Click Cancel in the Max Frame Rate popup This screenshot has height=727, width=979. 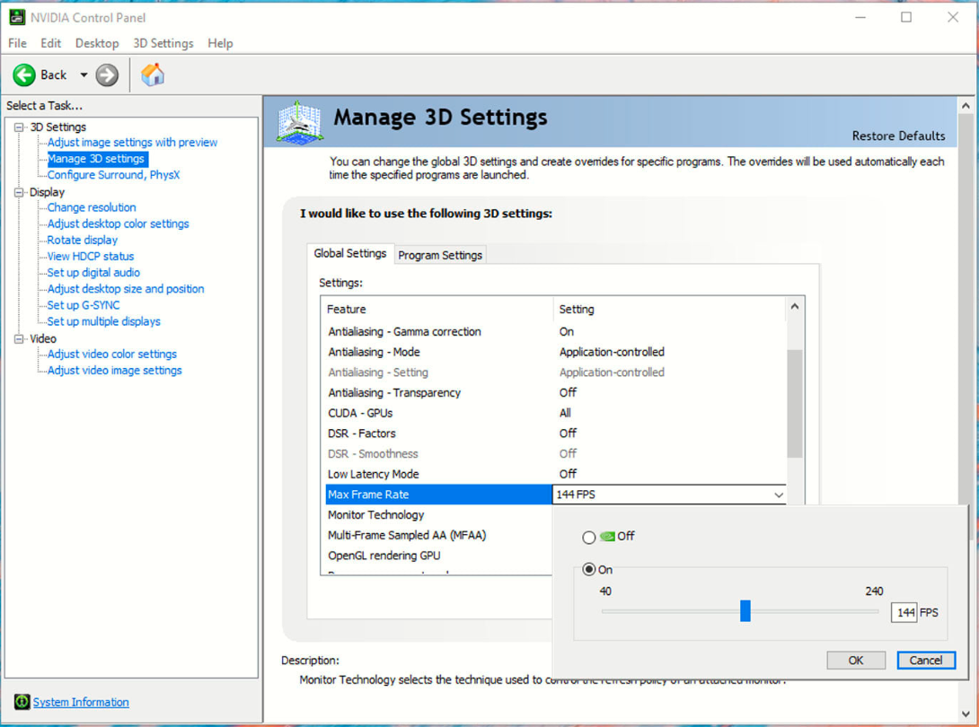(926, 661)
